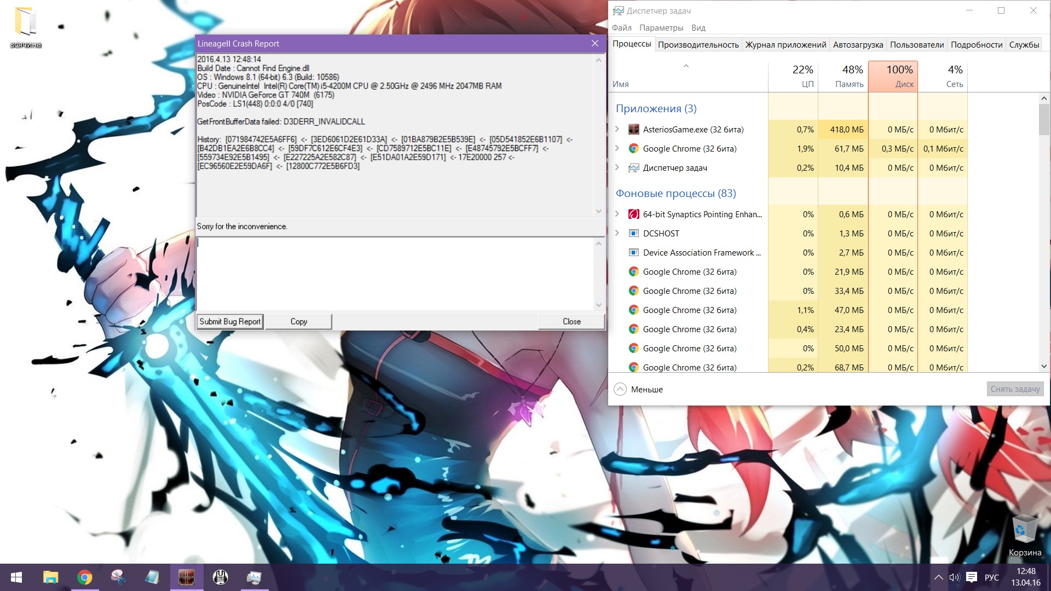Switch to the Производительность tab
This screenshot has width=1051, height=591.
coord(698,45)
